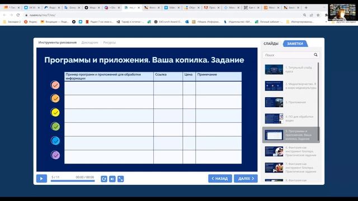Click the search magnifier in slides panel
358x201 pixels.
[315, 55]
